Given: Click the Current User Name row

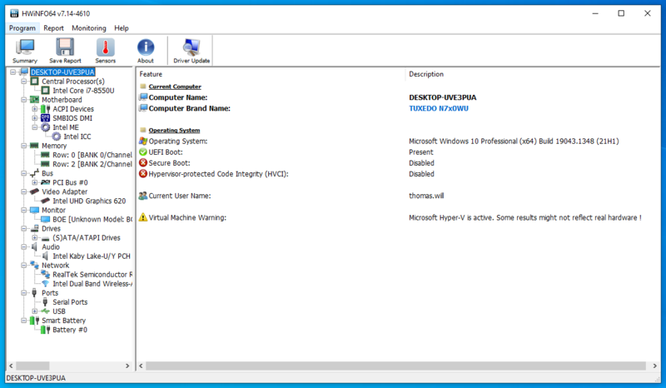Looking at the screenshot, I should click(x=399, y=196).
